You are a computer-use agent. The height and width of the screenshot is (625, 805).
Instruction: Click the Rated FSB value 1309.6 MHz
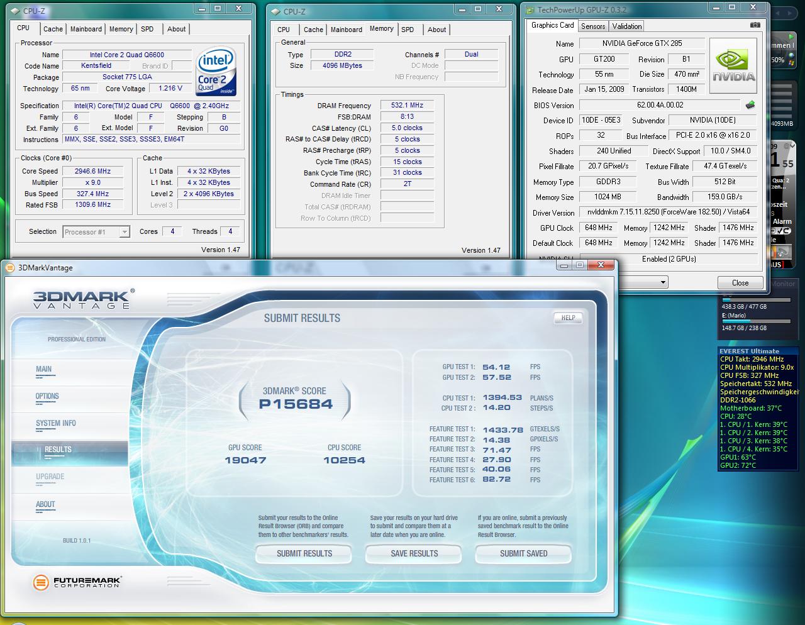pos(93,205)
